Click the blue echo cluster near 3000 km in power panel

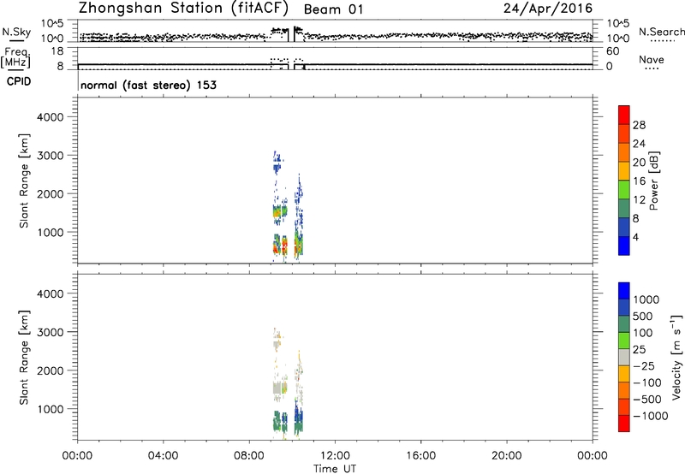(277, 163)
